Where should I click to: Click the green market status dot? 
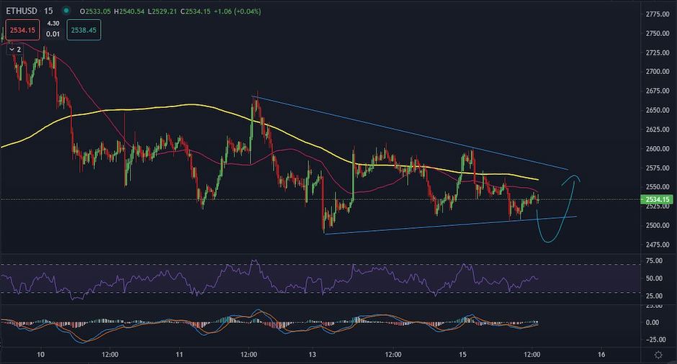pos(66,10)
